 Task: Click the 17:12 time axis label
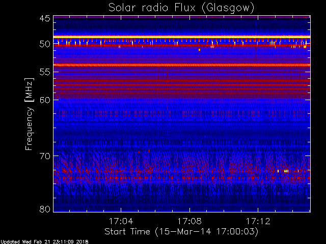click(x=258, y=222)
